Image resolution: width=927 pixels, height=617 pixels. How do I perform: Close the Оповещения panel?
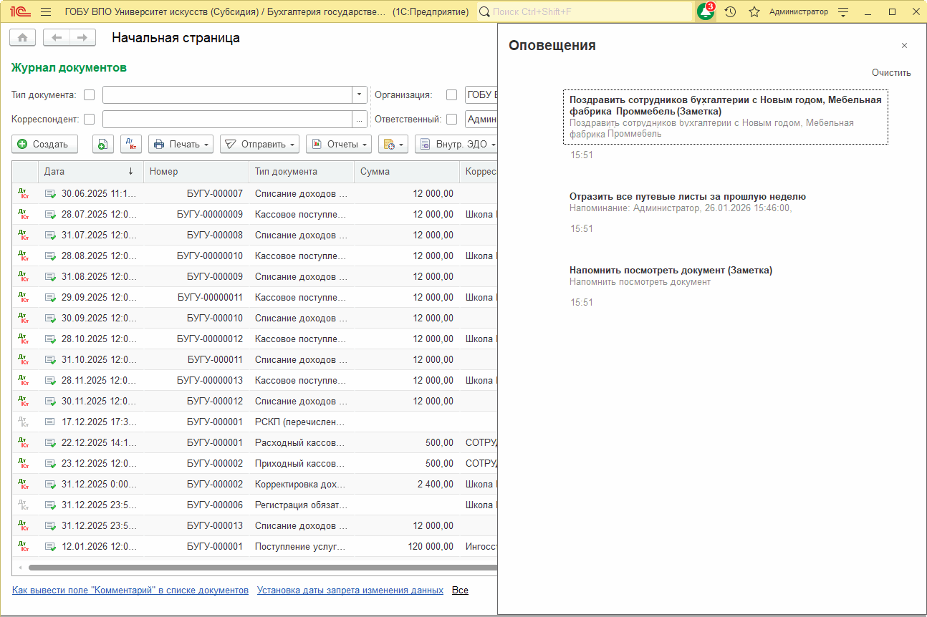pyautogui.click(x=904, y=46)
